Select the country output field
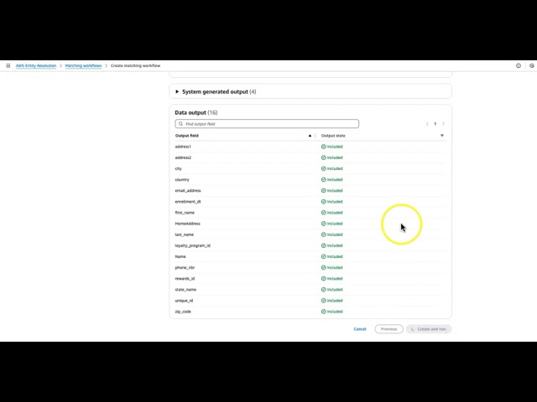537x402 pixels. (182, 179)
